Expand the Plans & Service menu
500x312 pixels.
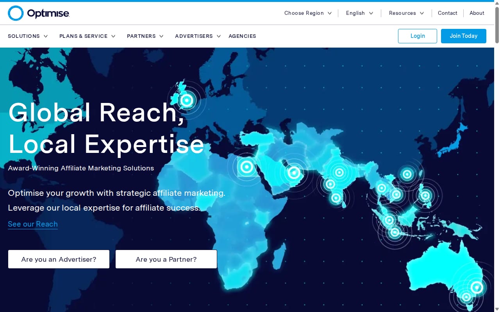tap(87, 36)
